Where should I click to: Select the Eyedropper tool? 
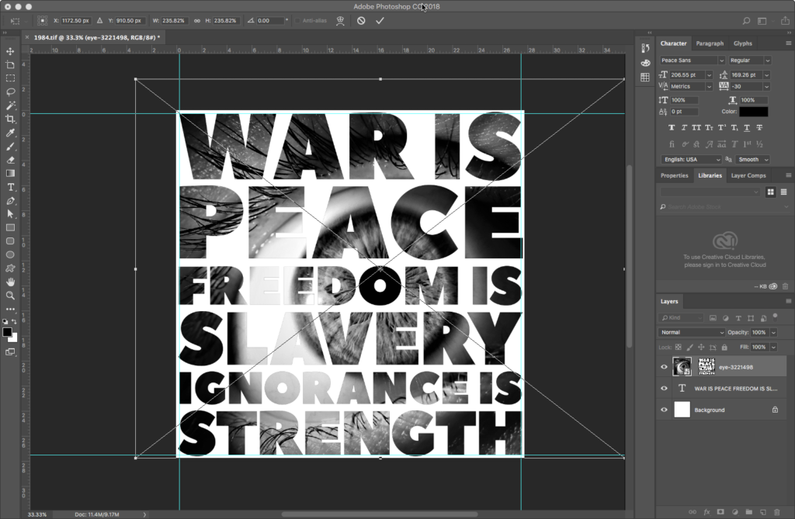tap(10, 133)
